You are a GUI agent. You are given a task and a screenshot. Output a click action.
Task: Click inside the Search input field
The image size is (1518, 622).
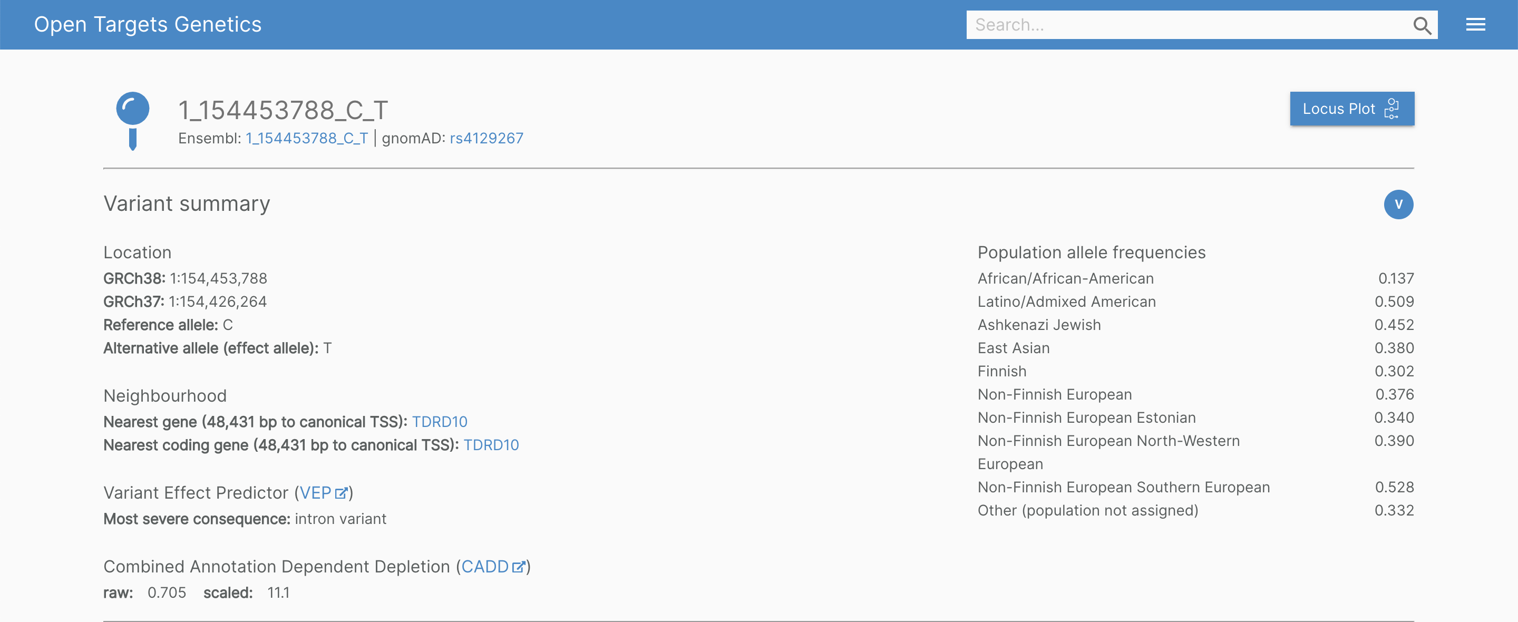tap(1179, 24)
